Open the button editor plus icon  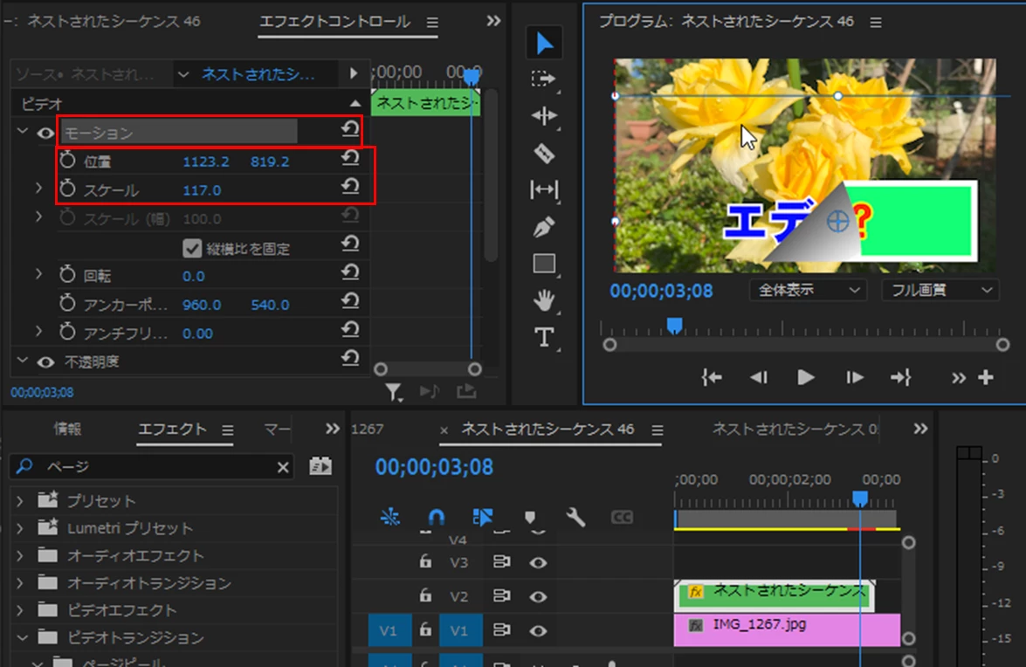(x=986, y=377)
